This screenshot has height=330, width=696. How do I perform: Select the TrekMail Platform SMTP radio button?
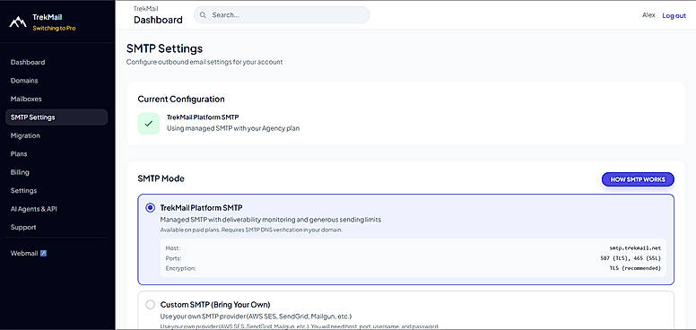pos(151,207)
